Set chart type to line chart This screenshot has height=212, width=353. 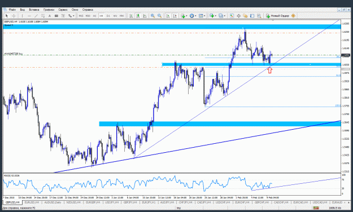[145, 16]
